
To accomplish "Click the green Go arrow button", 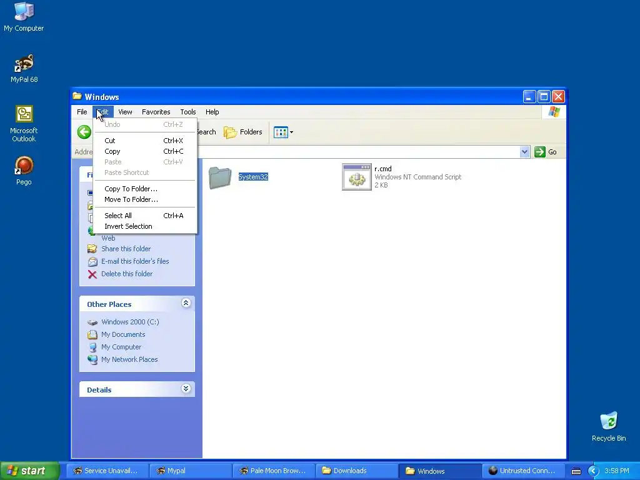I will [x=539, y=152].
